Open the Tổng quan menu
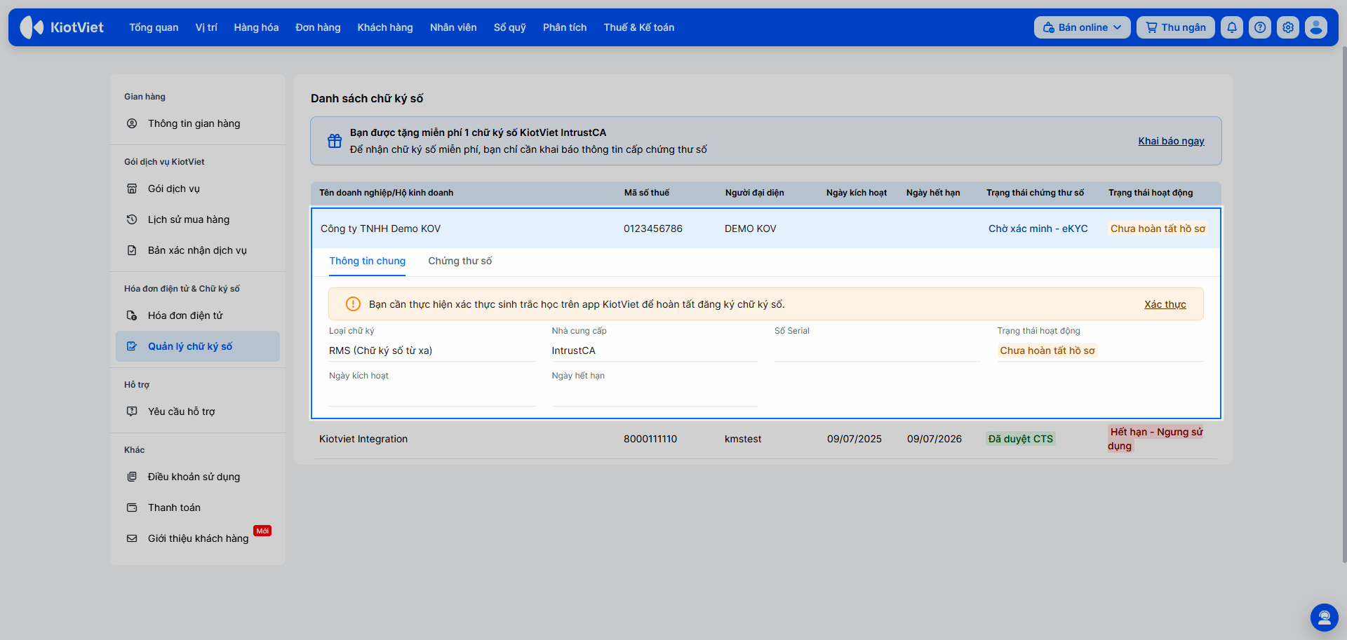This screenshot has width=1347, height=640. tap(154, 27)
